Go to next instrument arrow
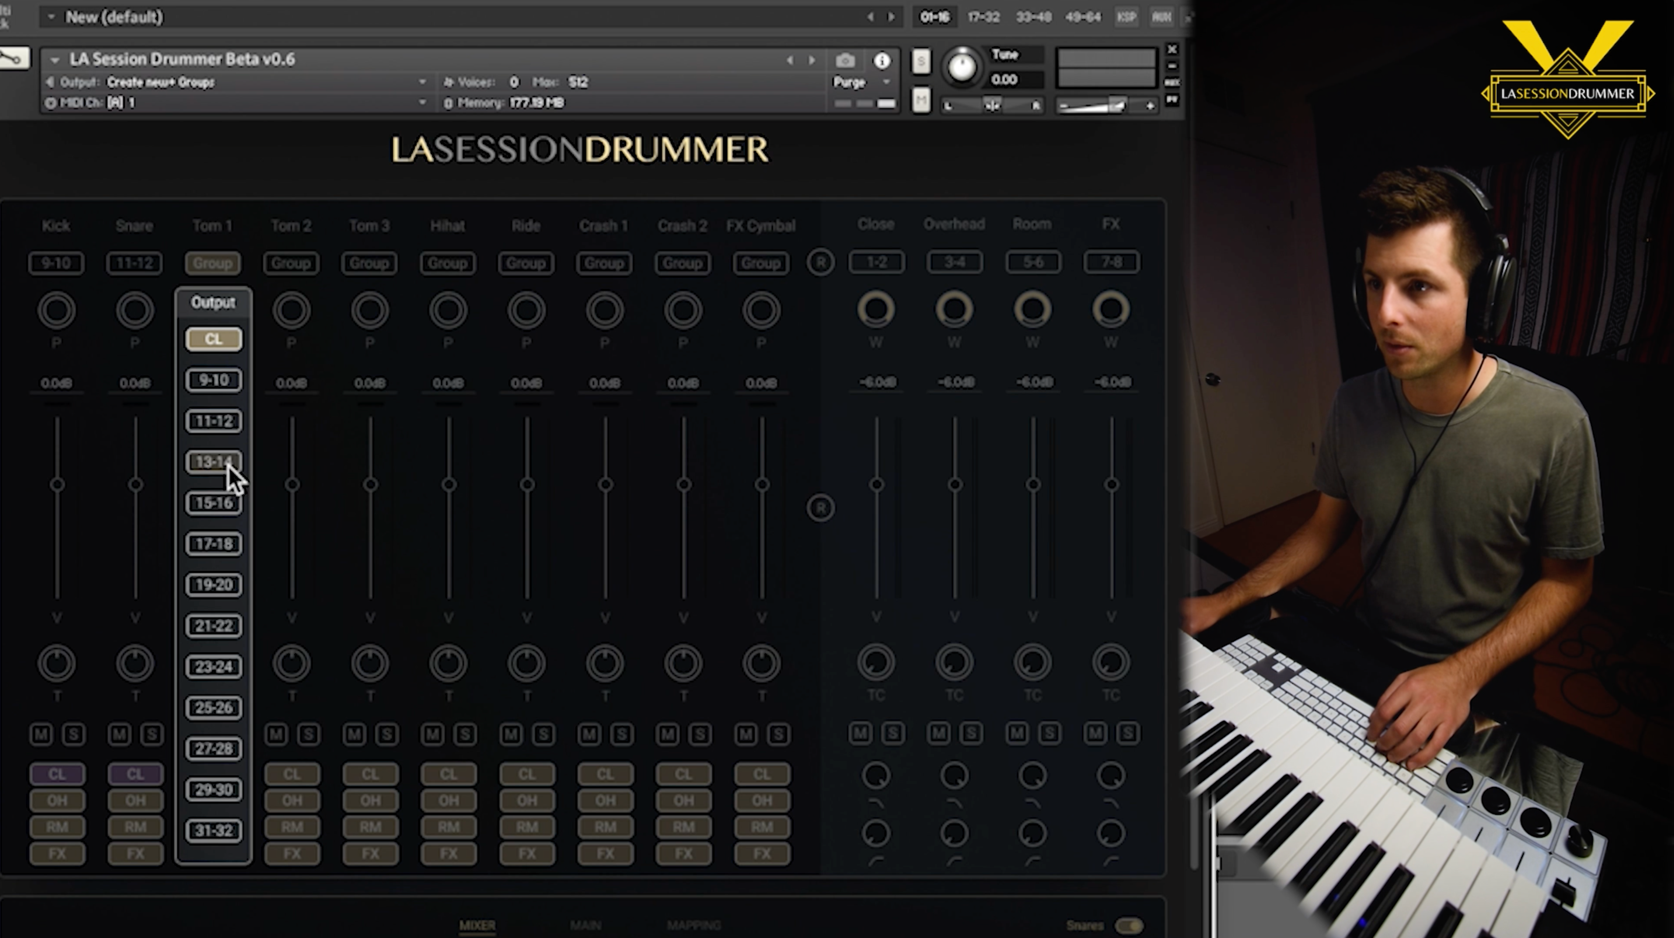 point(812,60)
